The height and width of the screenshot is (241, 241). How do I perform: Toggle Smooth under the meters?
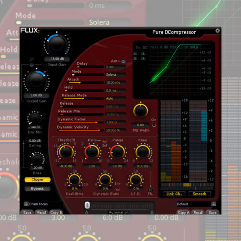coord(200,194)
